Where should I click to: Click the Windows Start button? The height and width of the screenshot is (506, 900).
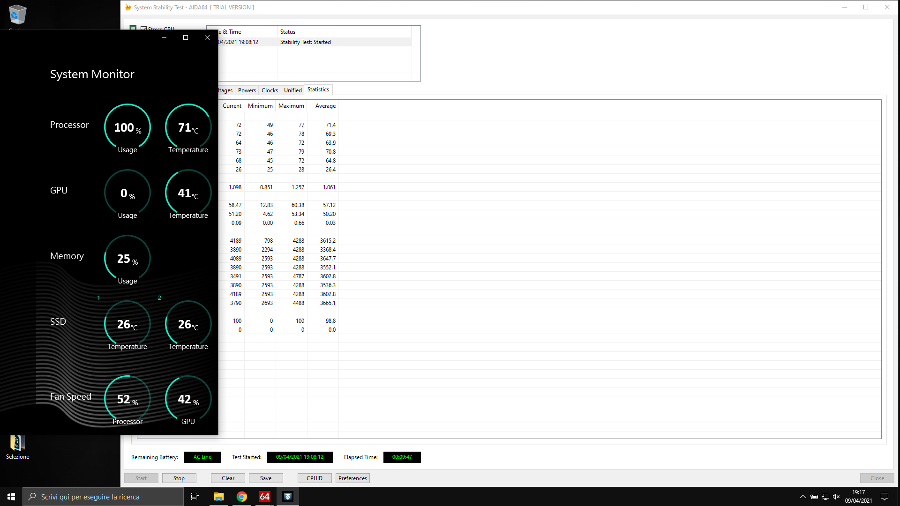(11, 497)
